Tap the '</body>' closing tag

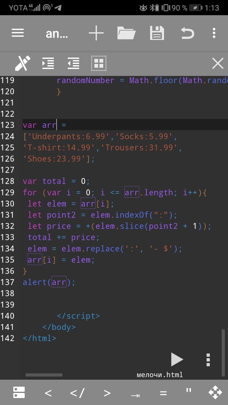click(59, 327)
